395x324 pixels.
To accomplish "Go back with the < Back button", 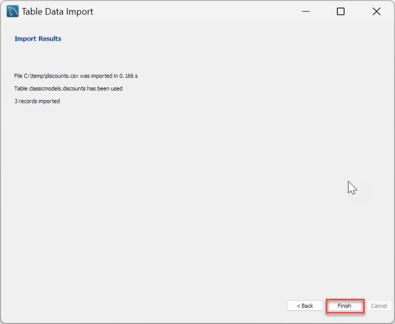I will (x=305, y=306).
